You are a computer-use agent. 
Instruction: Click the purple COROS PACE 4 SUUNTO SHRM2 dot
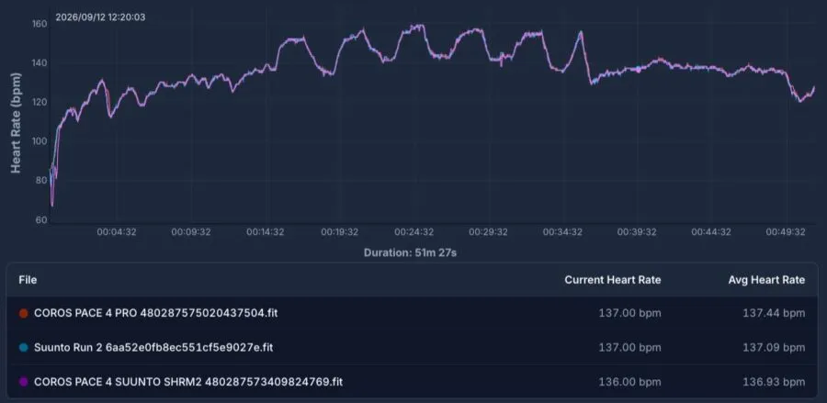click(23, 382)
